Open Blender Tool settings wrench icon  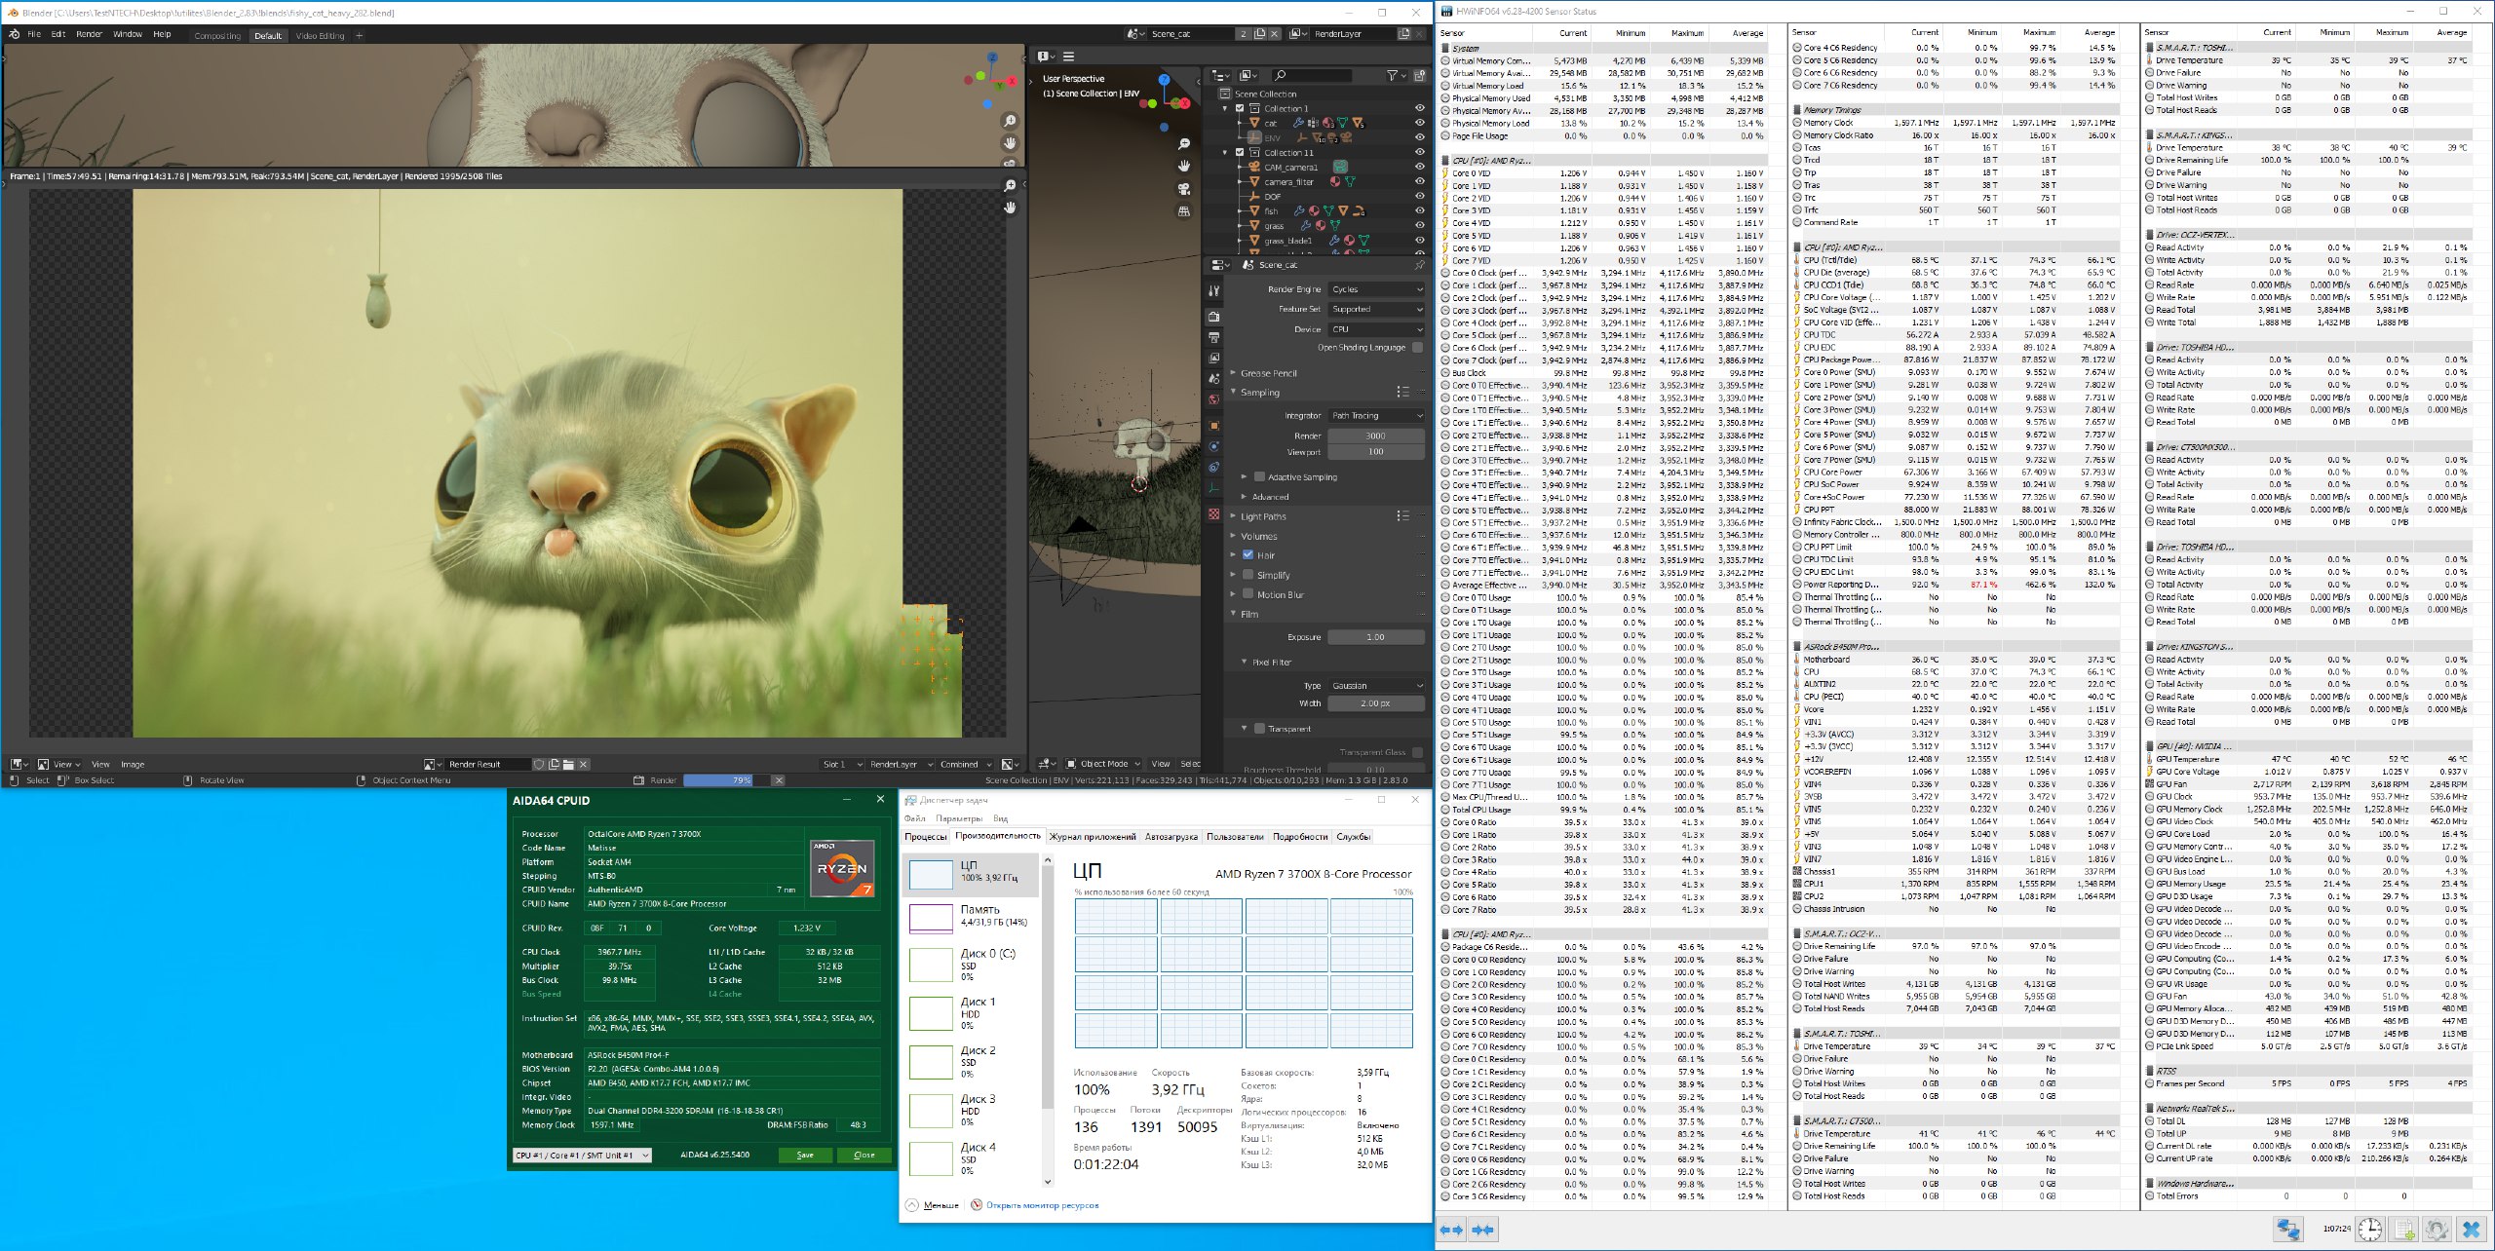(1213, 290)
